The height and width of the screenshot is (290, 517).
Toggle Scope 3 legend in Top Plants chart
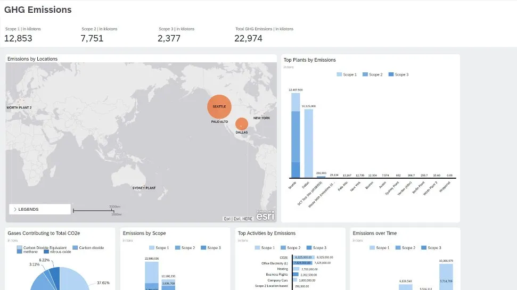(399, 75)
